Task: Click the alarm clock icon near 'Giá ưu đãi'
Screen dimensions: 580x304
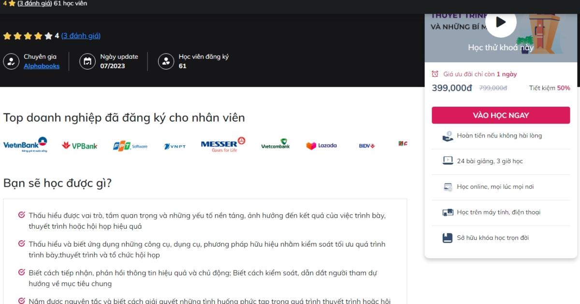Action: point(436,74)
